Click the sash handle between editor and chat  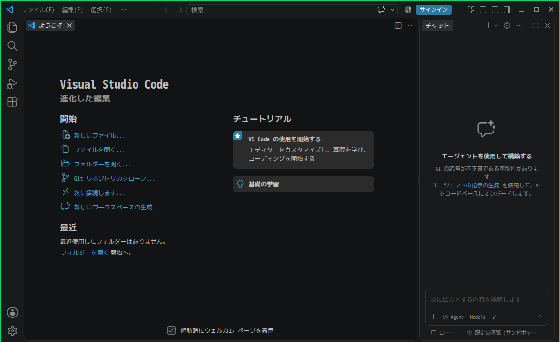tap(418, 180)
